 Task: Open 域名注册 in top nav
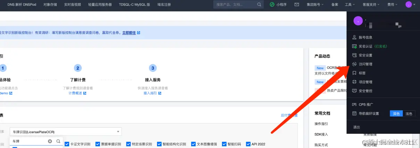click(164, 4)
